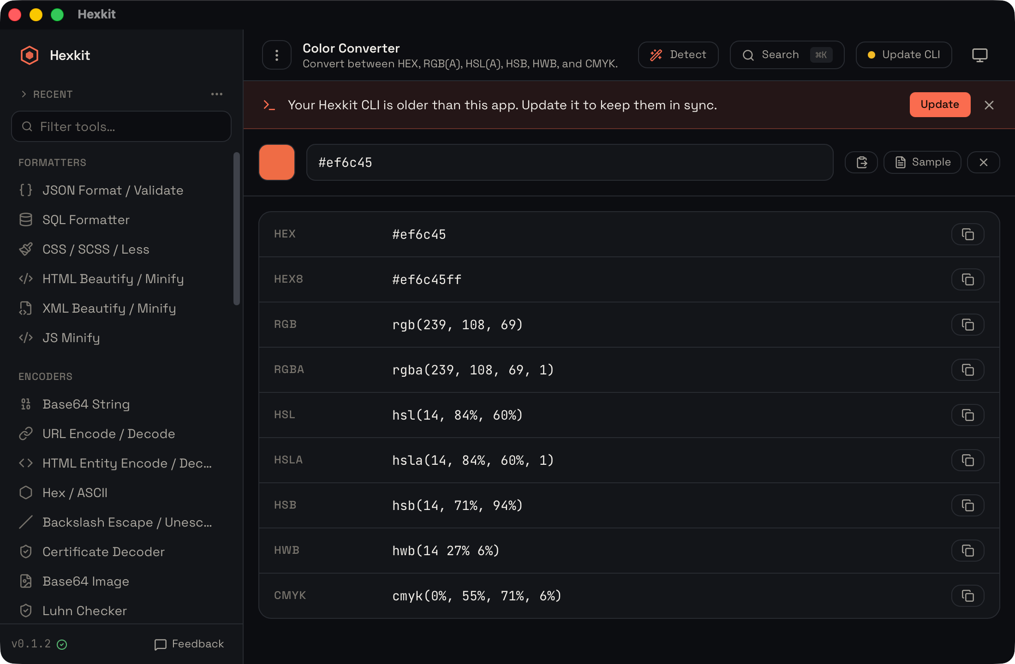Click the terminal icon in banner
The width and height of the screenshot is (1015, 664).
click(269, 105)
